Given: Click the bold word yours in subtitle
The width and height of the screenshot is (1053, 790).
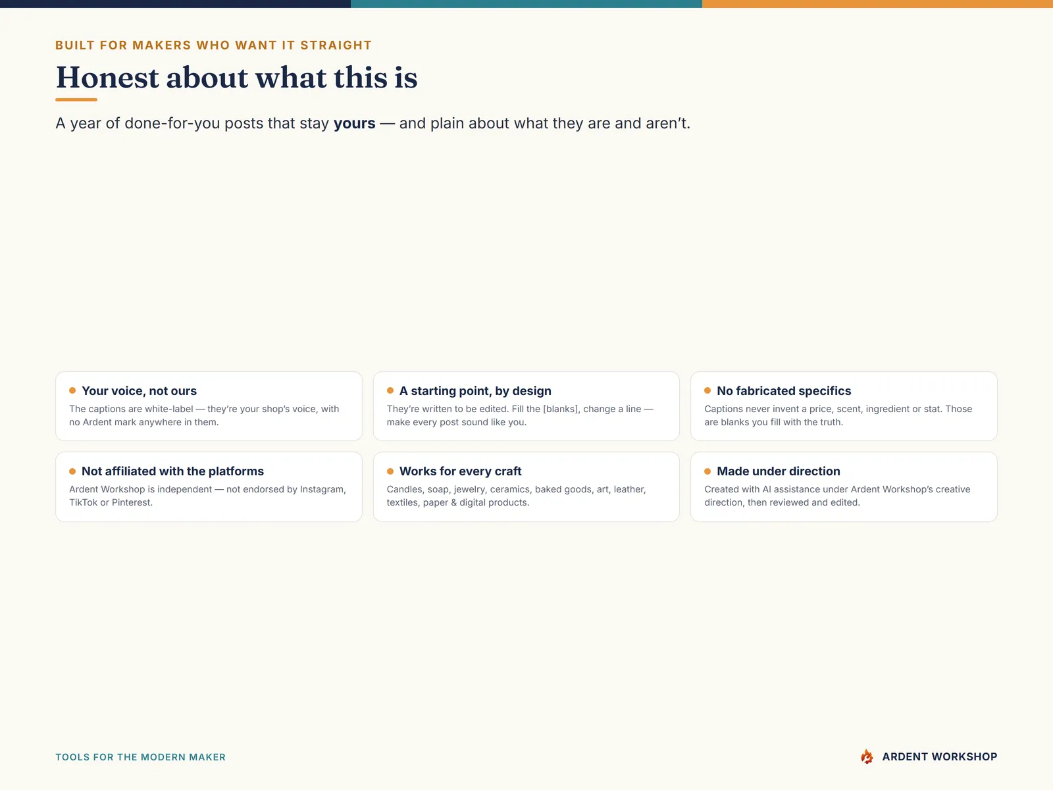Looking at the screenshot, I should pos(354,124).
